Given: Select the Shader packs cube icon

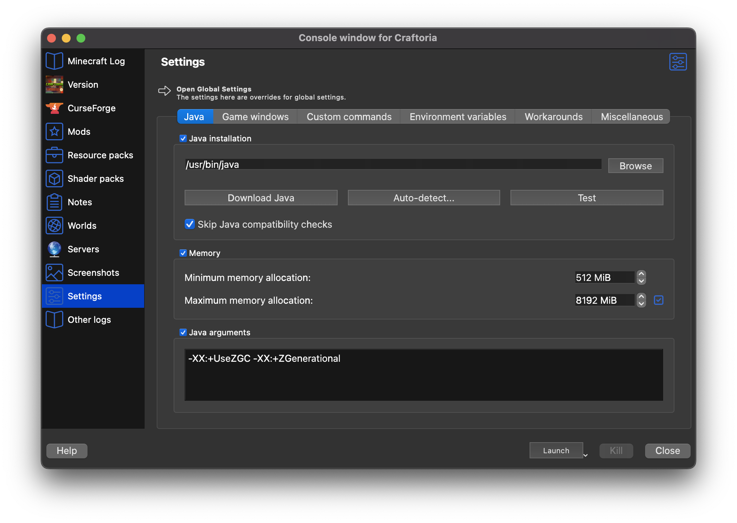Looking at the screenshot, I should pos(54,178).
